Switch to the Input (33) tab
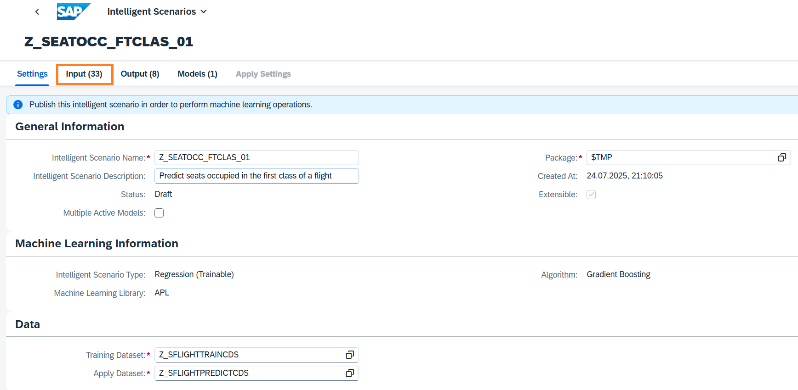The width and height of the screenshot is (798, 390). click(84, 74)
